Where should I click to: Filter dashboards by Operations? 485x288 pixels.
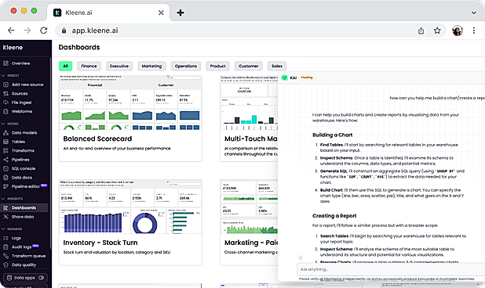[185, 66]
